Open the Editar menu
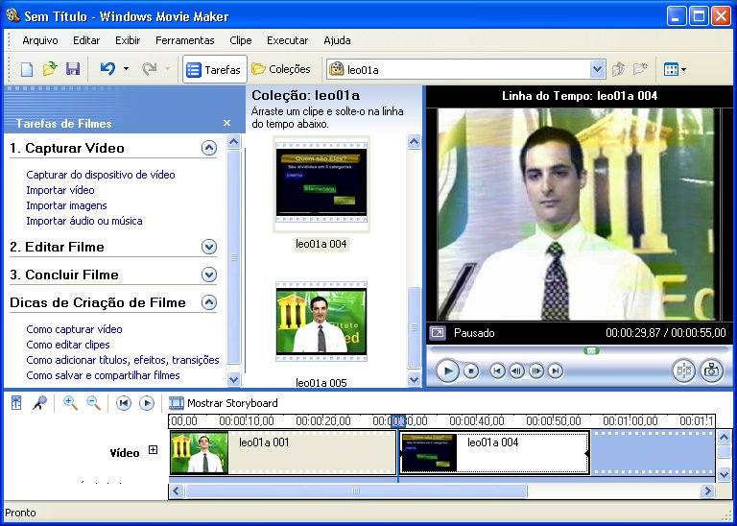This screenshot has height=526, width=737. 86,40
